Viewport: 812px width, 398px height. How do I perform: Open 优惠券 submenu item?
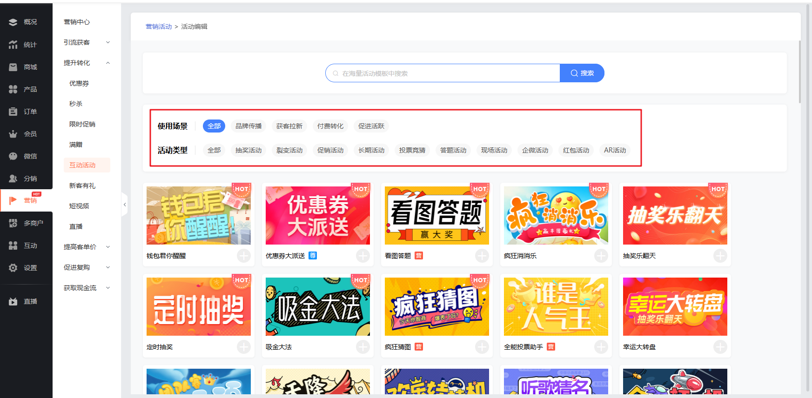pos(79,83)
